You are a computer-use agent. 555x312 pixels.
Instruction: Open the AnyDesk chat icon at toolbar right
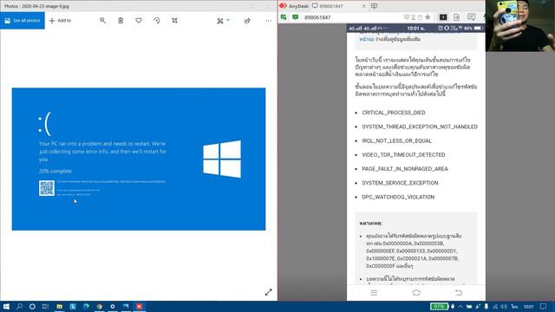pyautogui.click(x=472, y=17)
